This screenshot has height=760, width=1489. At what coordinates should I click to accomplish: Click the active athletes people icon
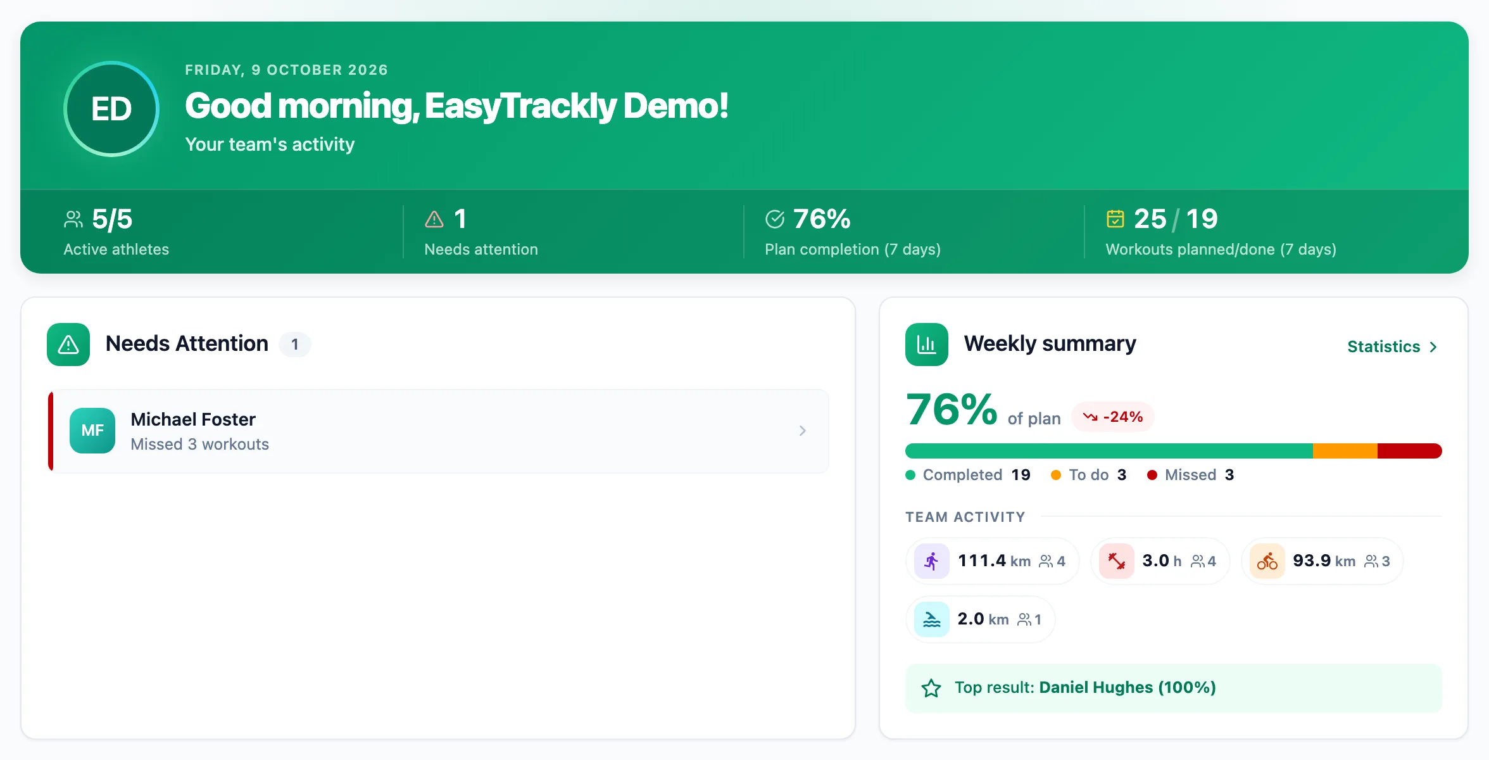click(x=73, y=219)
